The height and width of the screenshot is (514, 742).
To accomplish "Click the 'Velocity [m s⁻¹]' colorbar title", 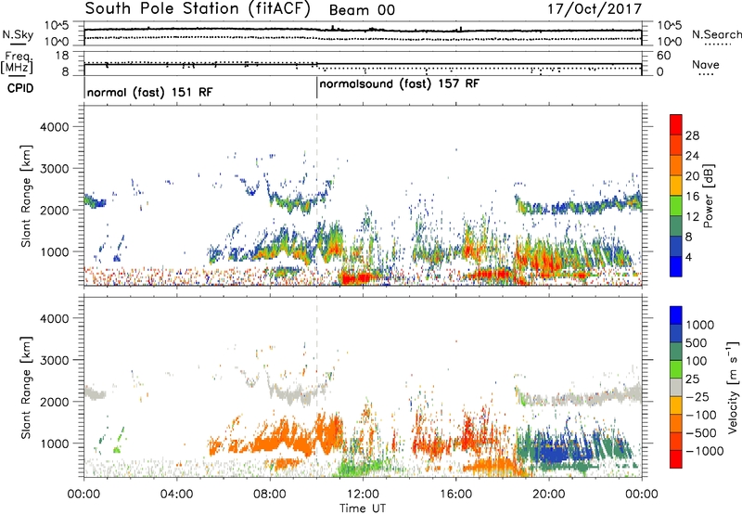I will pos(733,387).
